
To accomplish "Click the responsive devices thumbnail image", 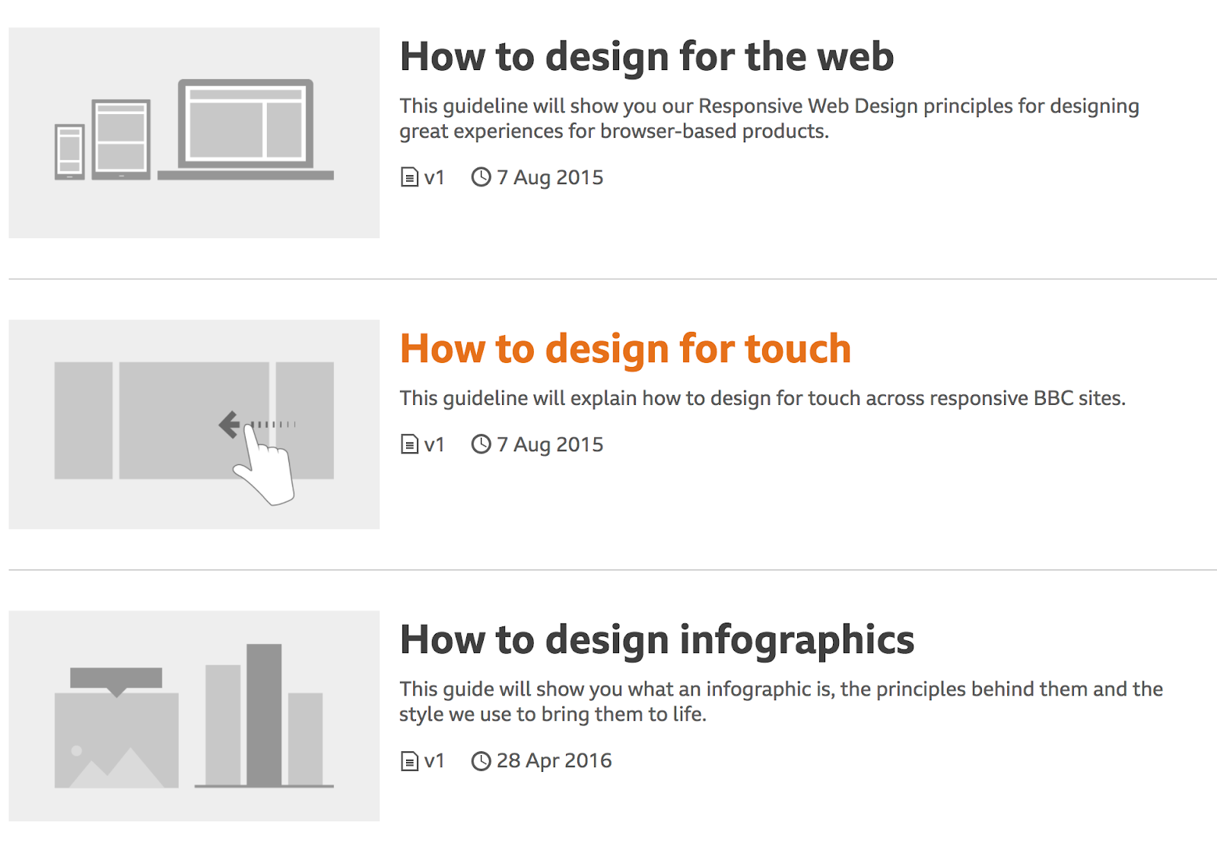I will click(194, 133).
